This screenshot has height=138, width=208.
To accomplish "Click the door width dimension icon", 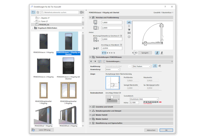I will pyautogui.click(x=95, y=22).
